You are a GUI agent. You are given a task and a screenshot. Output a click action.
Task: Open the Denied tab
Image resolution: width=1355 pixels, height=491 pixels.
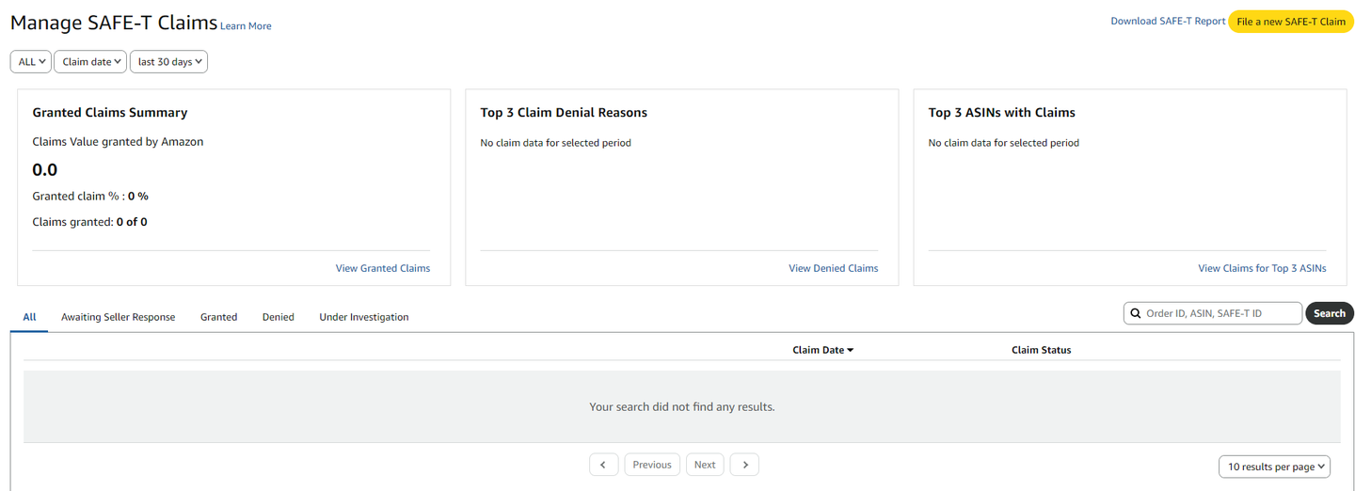point(278,317)
